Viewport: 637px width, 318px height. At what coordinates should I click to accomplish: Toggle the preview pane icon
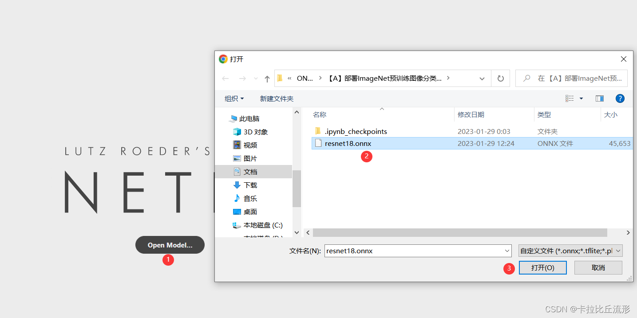[600, 98]
